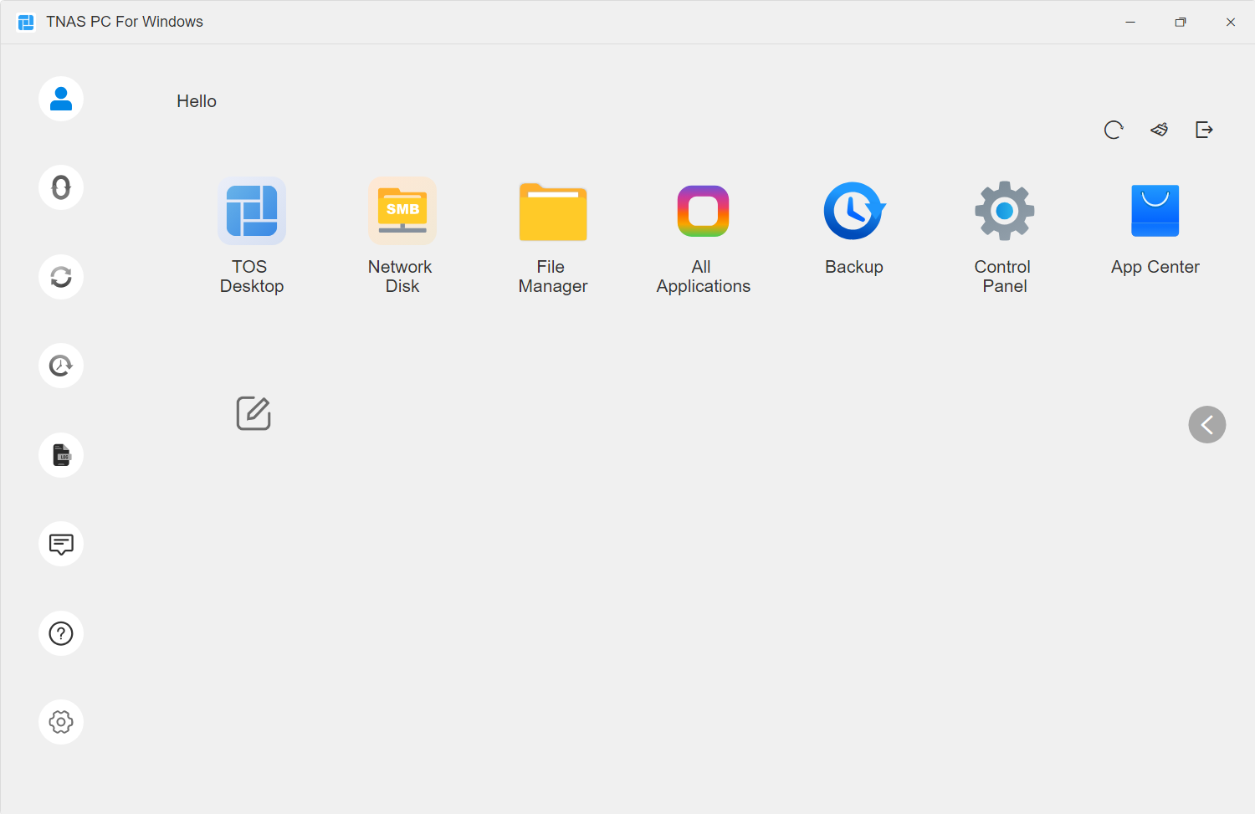Viewport: 1255px width, 814px height.
Task: Open the Network Disk SMB app
Action: coord(402,212)
